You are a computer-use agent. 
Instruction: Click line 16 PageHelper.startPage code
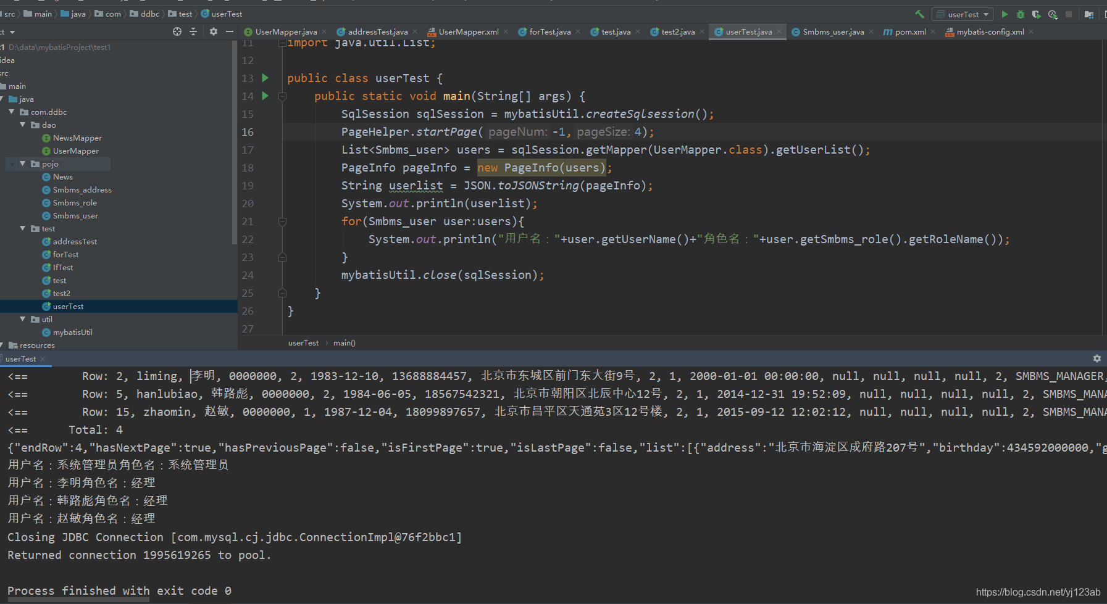(498, 131)
